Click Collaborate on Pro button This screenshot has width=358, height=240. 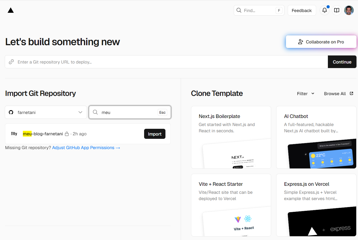coord(321,42)
